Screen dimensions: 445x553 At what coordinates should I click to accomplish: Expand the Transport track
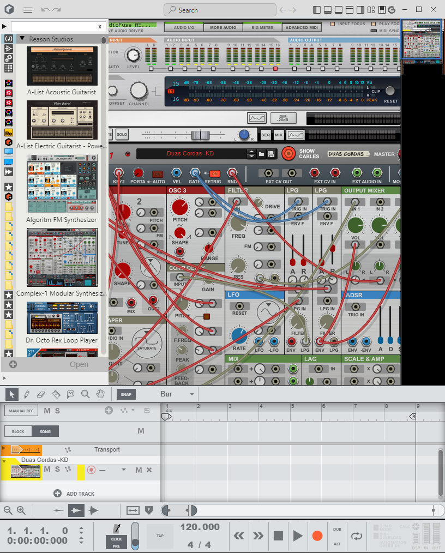3,449
